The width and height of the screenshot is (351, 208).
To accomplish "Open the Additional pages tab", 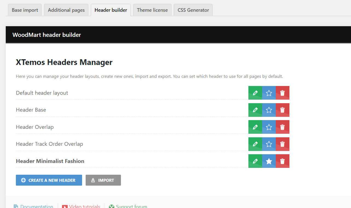I will tap(66, 10).
